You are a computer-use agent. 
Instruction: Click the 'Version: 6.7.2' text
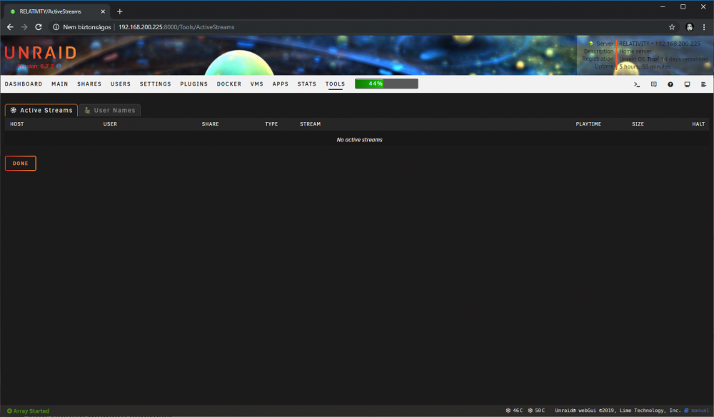(36, 66)
